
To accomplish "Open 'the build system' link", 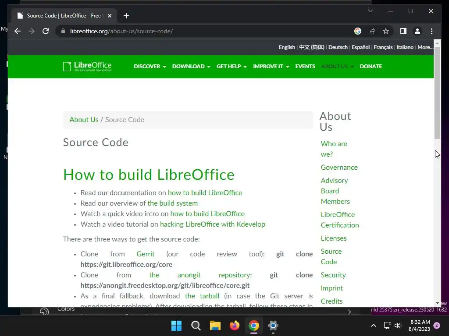I will coord(172,203).
